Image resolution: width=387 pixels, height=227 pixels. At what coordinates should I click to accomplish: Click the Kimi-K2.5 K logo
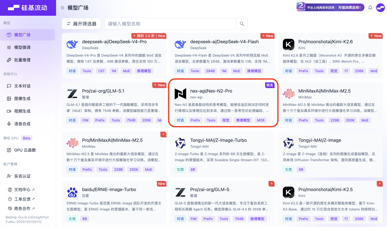[x=288, y=192]
